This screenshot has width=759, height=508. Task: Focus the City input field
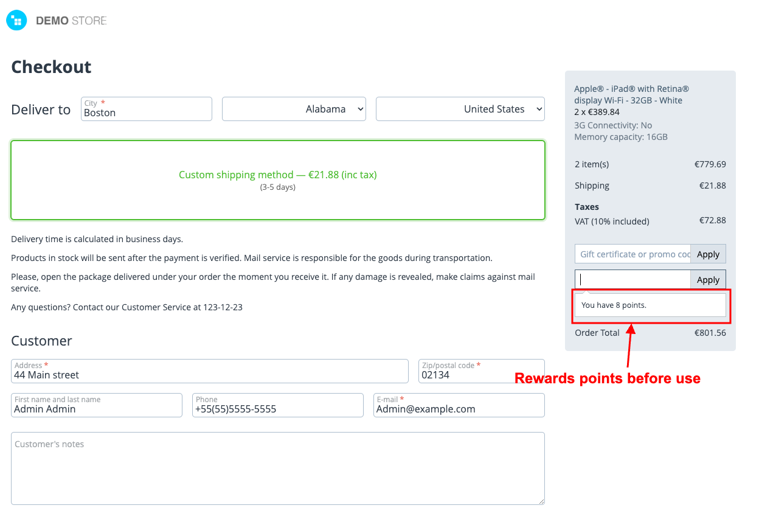coord(147,112)
